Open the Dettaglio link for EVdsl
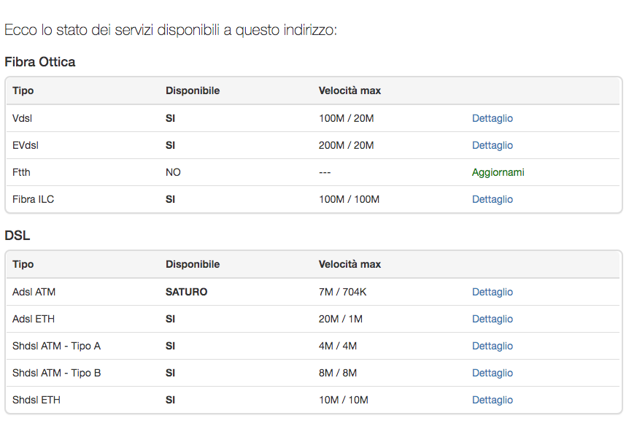Viewport: 637px width, 429px height. [x=492, y=145]
